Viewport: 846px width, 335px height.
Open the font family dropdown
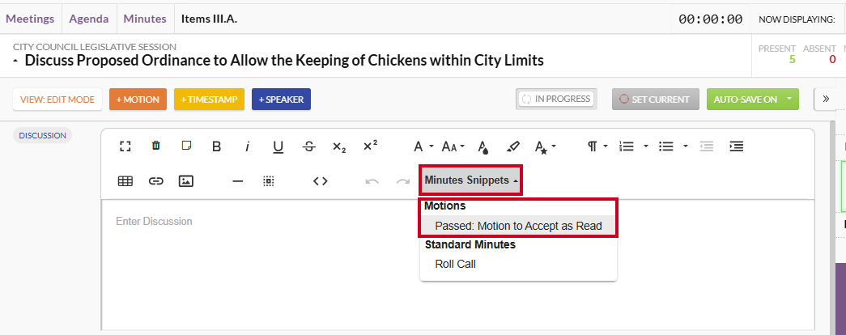point(423,146)
